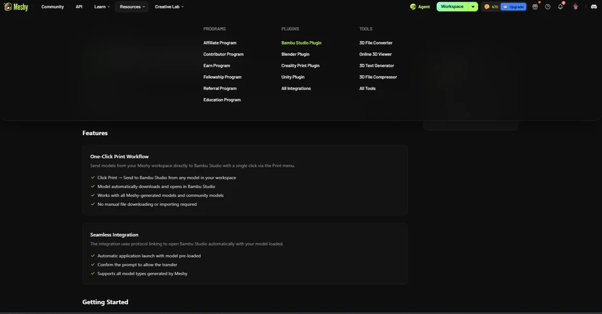Screen dimensions: 602x314
Task: Open Education Program
Action: point(222,100)
